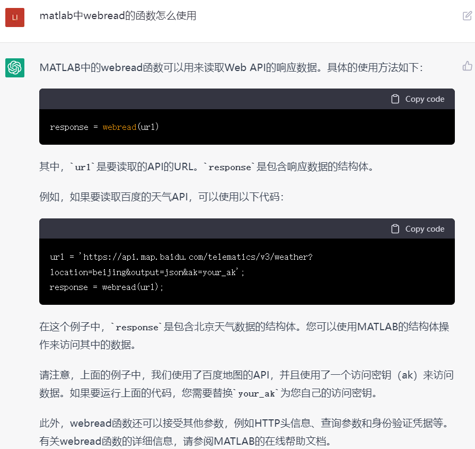
Task: Click the paragraph starting '请注意'
Action: click(x=247, y=384)
